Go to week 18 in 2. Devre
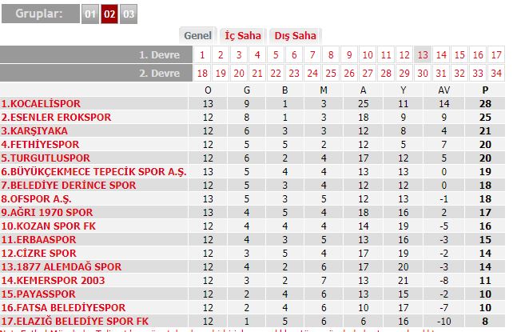 point(202,73)
